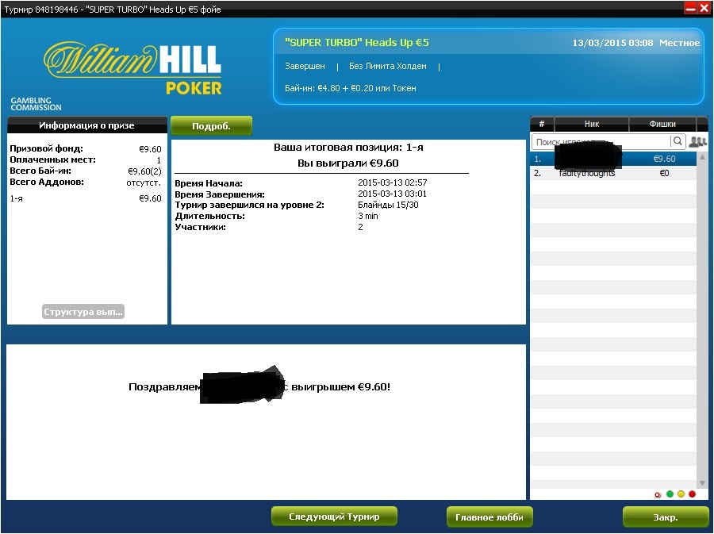Sort players by the Ник column
Image resolution: width=714 pixels, height=534 pixels.
591,124
